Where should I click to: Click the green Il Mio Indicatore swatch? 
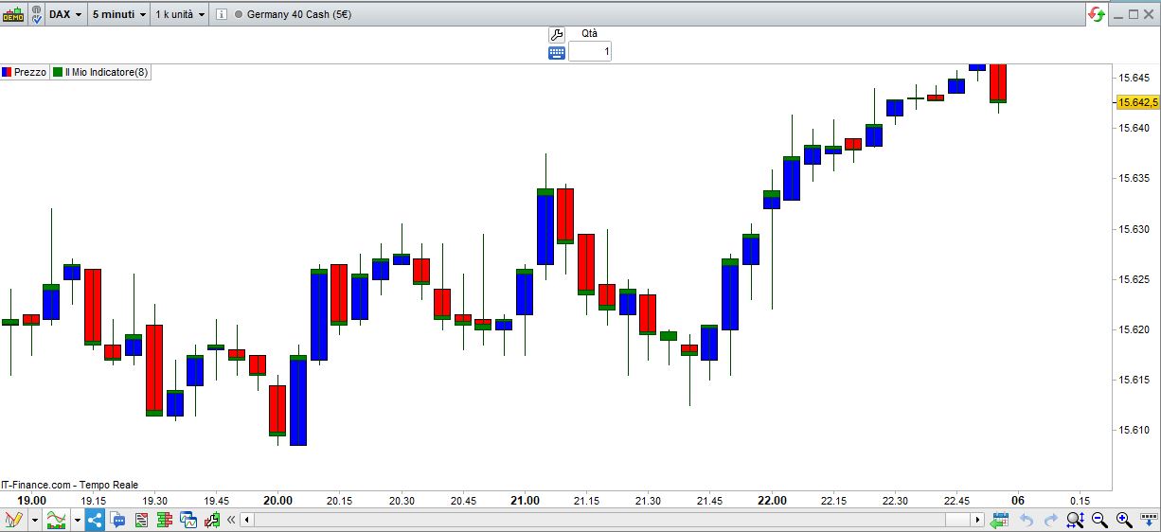point(58,72)
